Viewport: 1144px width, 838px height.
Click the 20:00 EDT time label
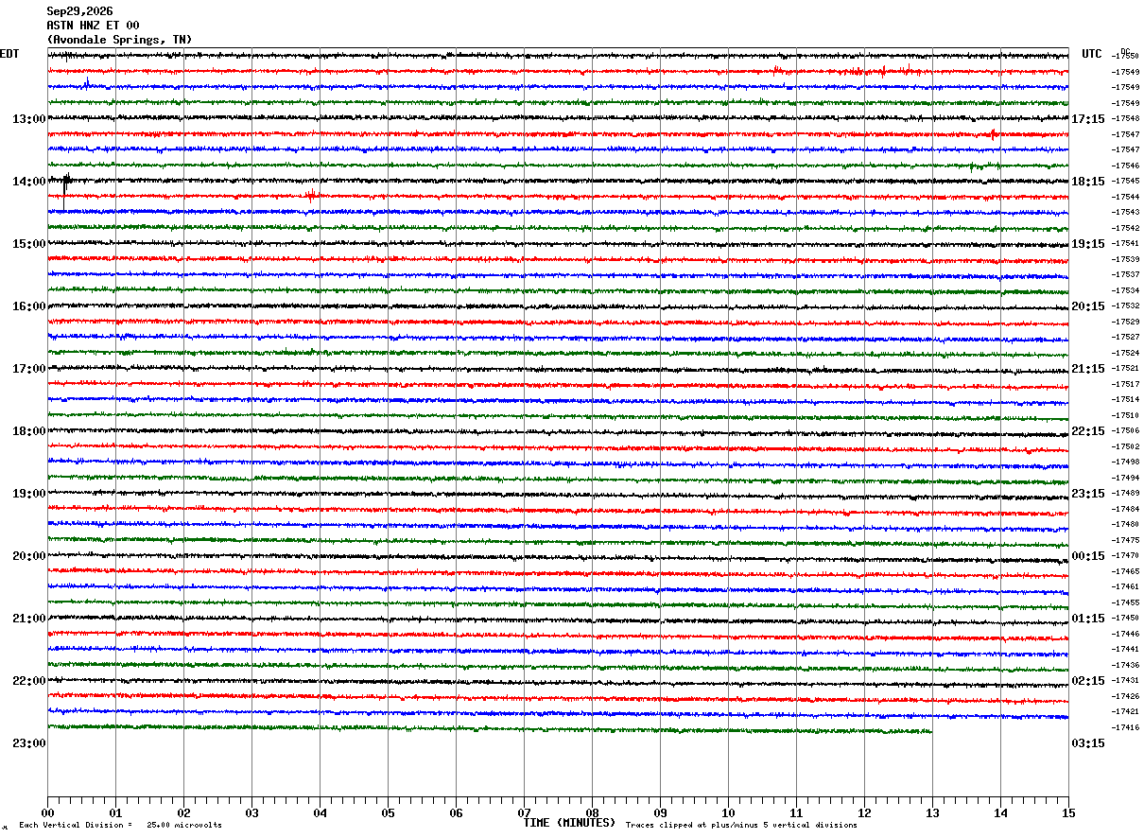29,556
